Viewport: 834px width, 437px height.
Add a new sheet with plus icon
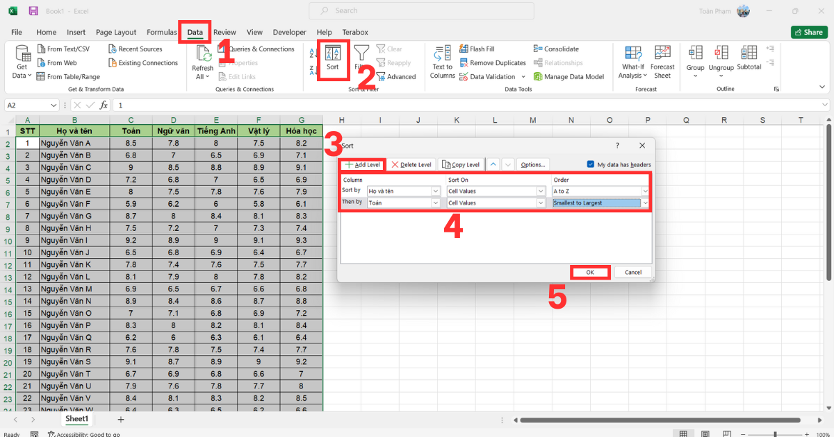pos(120,420)
